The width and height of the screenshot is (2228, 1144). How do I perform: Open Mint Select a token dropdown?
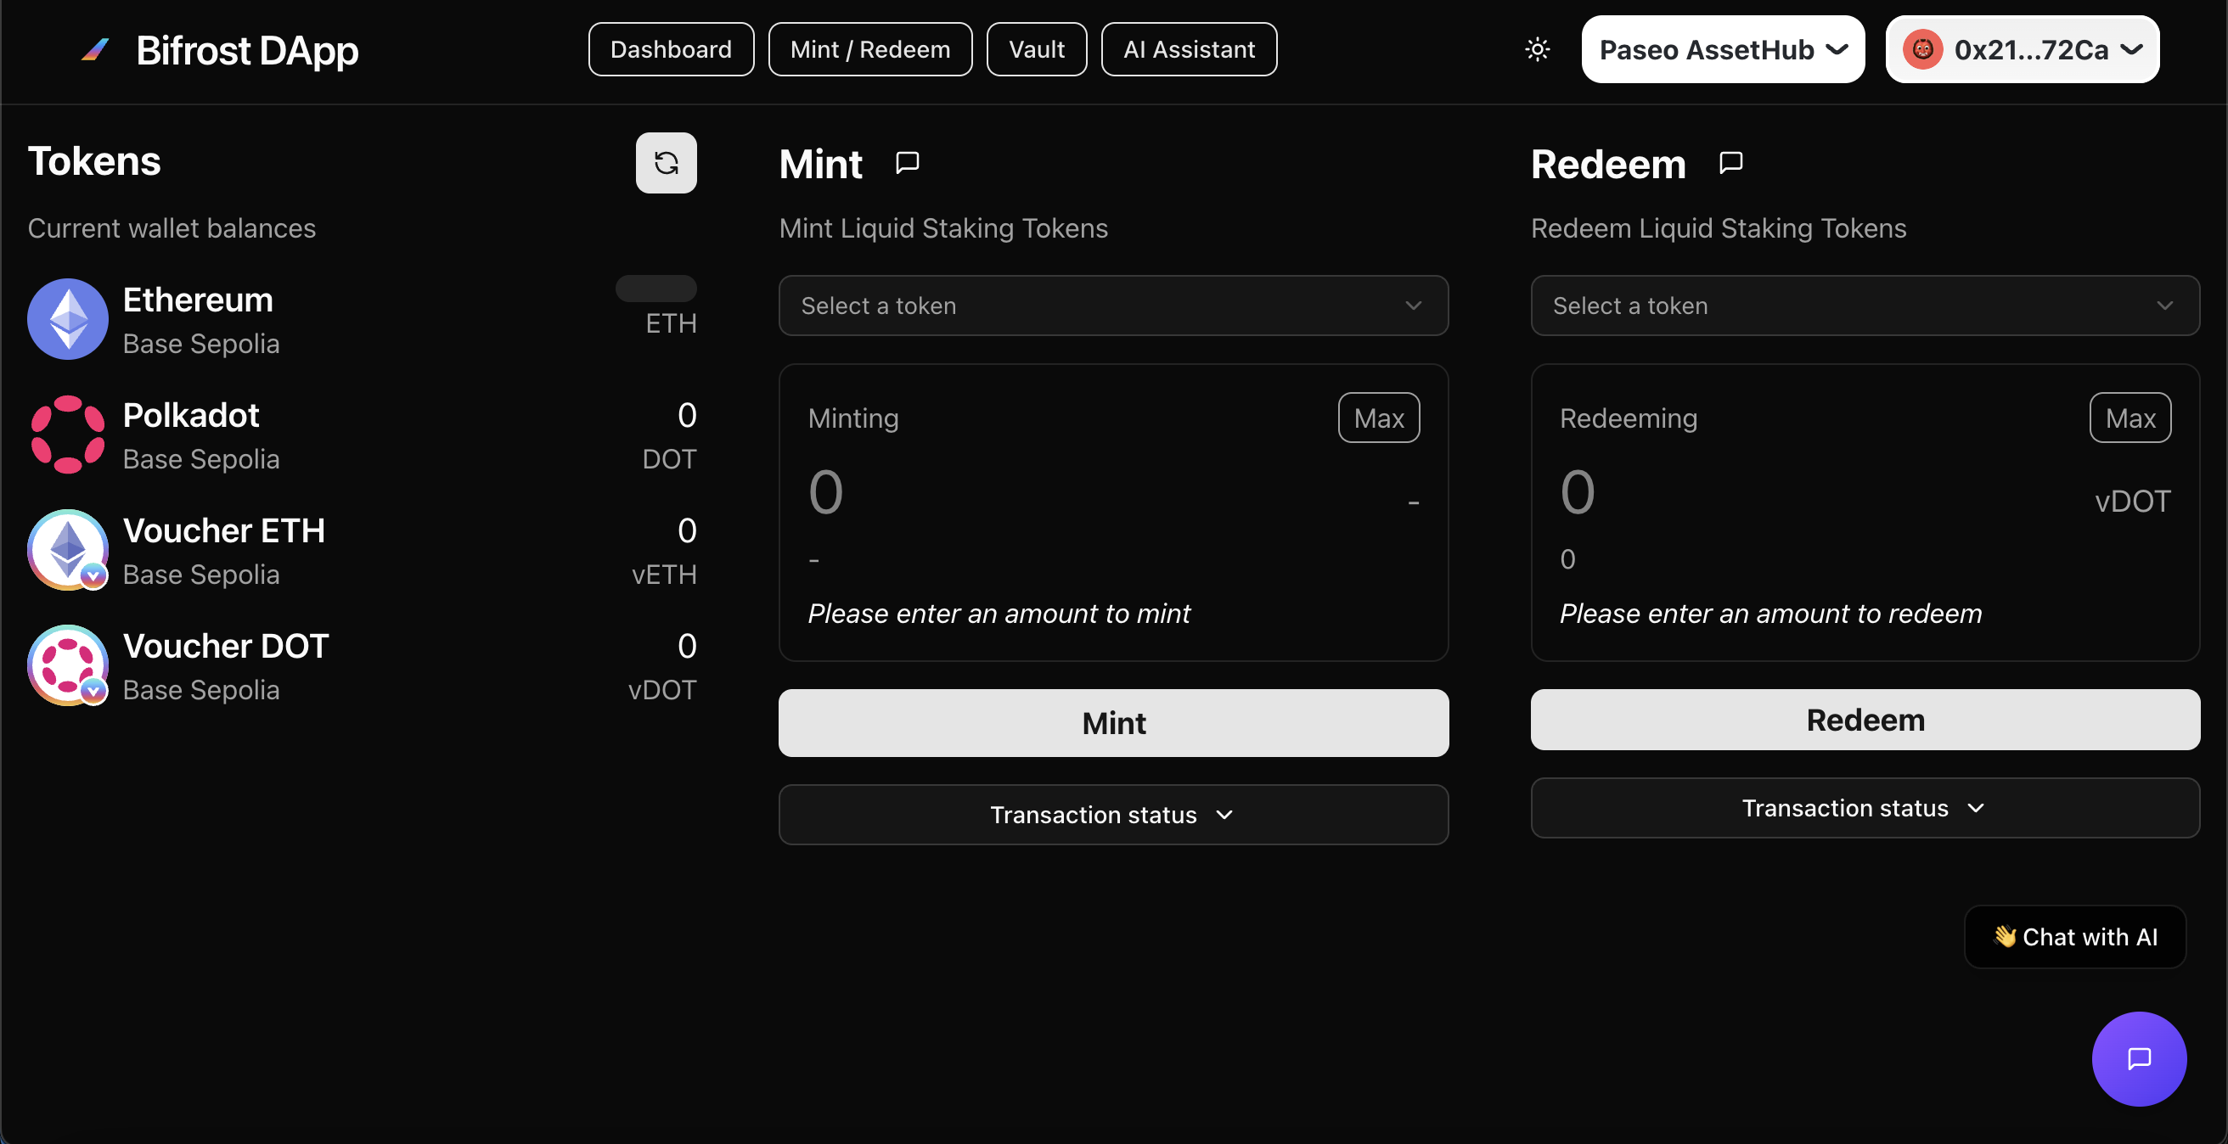1113,306
